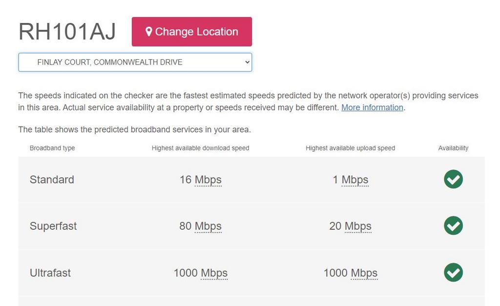The image size is (500, 306).
Task: Select the Superfast broadband type row label
Action: click(53, 226)
